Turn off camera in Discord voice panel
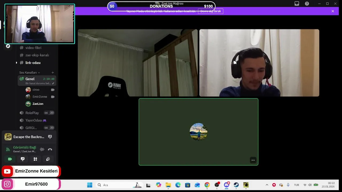This screenshot has width=342, height=192. tap(10, 159)
